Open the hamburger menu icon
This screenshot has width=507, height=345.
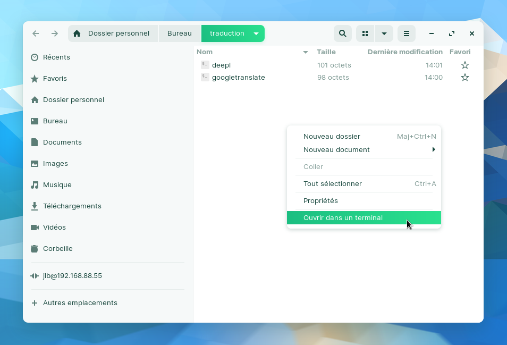(407, 33)
